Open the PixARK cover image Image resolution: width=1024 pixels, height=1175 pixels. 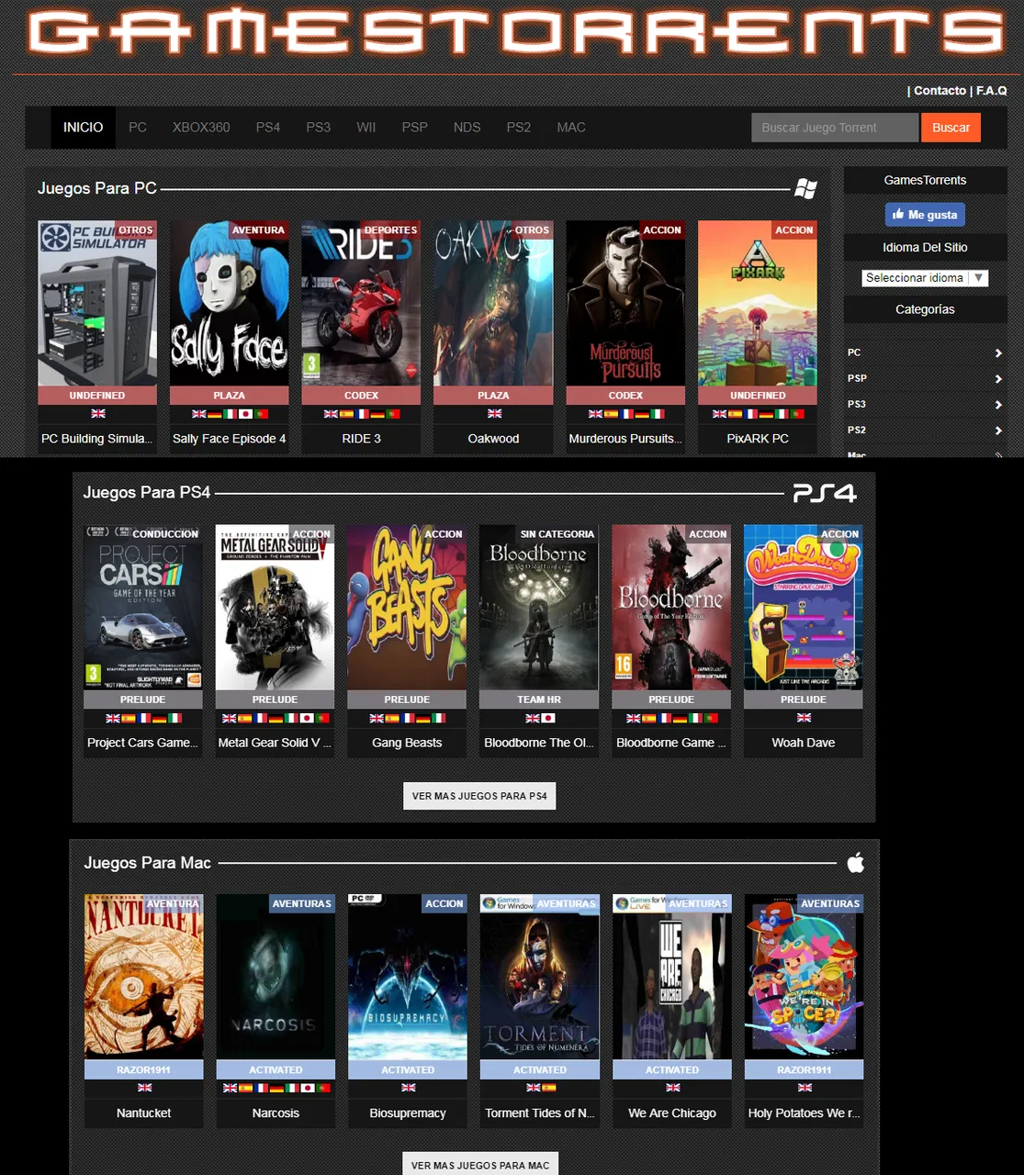tap(758, 303)
